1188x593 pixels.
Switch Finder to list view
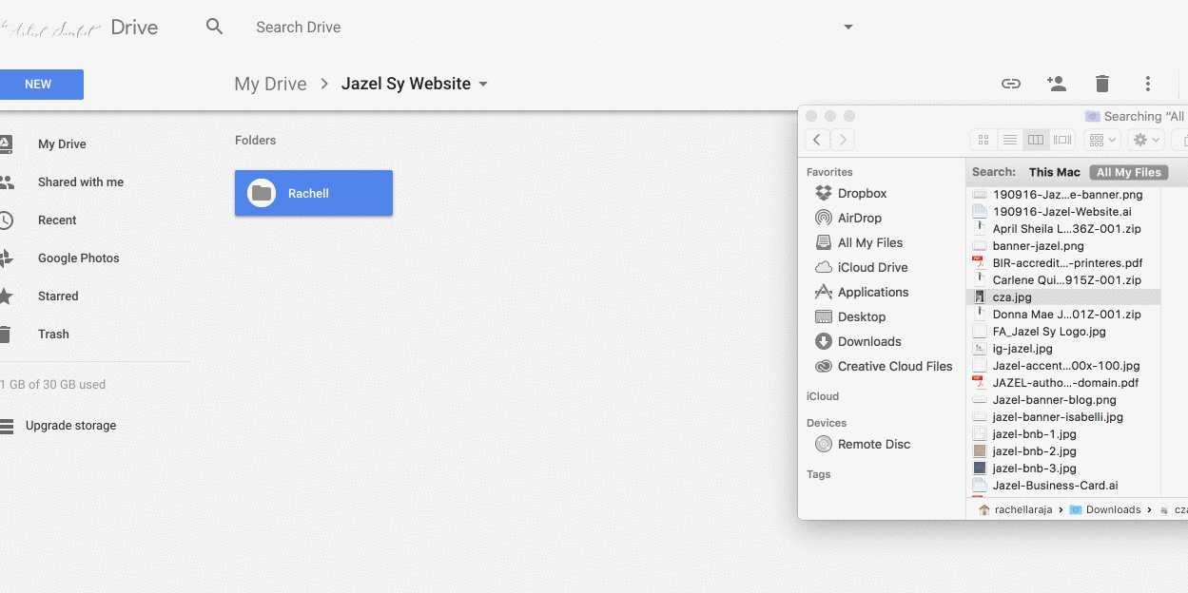pyautogui.click(x=1010, y=140)
